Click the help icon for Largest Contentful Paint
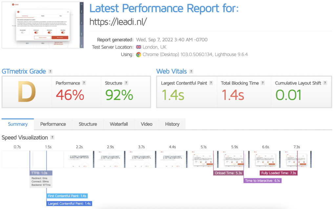The height and width of the screenshot is (209, 336). pos(211,83)
